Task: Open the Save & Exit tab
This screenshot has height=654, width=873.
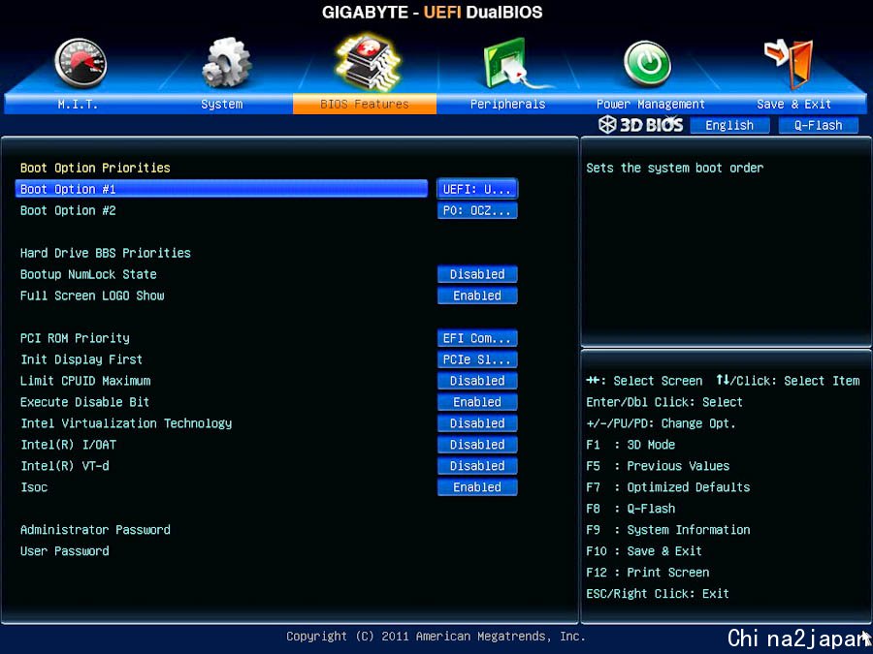Action: (793, 104)
